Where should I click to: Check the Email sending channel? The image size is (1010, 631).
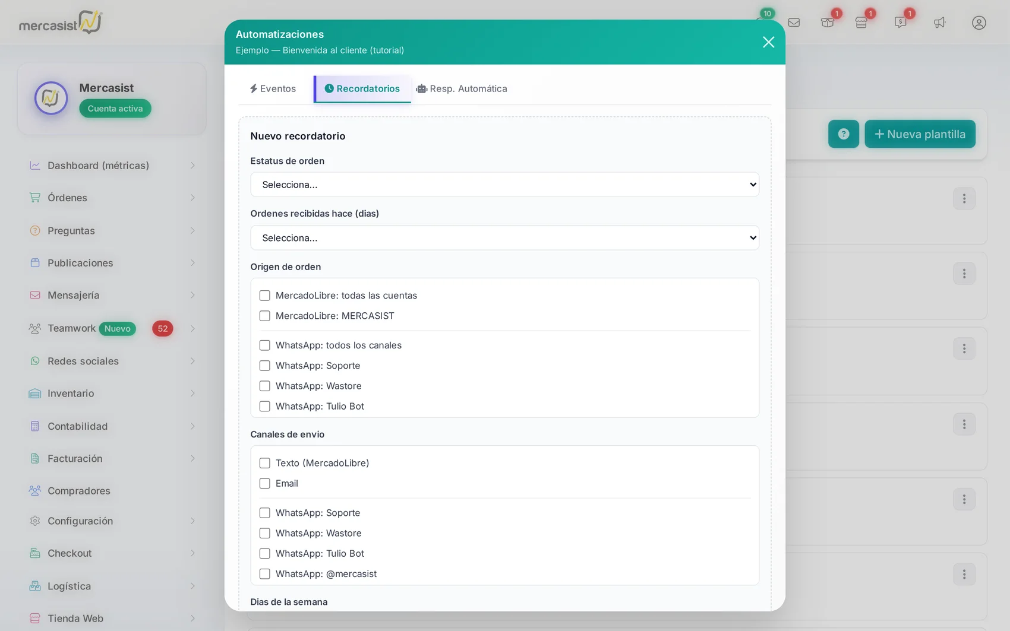(x=265, y=483)
